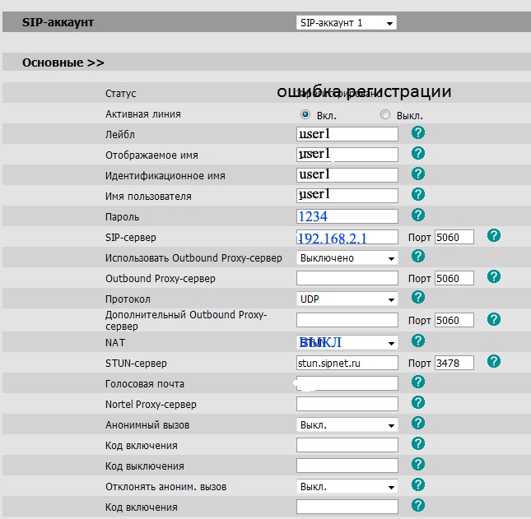
Task: Enable active line with Вкл. radio
Action: pos(305,114)
